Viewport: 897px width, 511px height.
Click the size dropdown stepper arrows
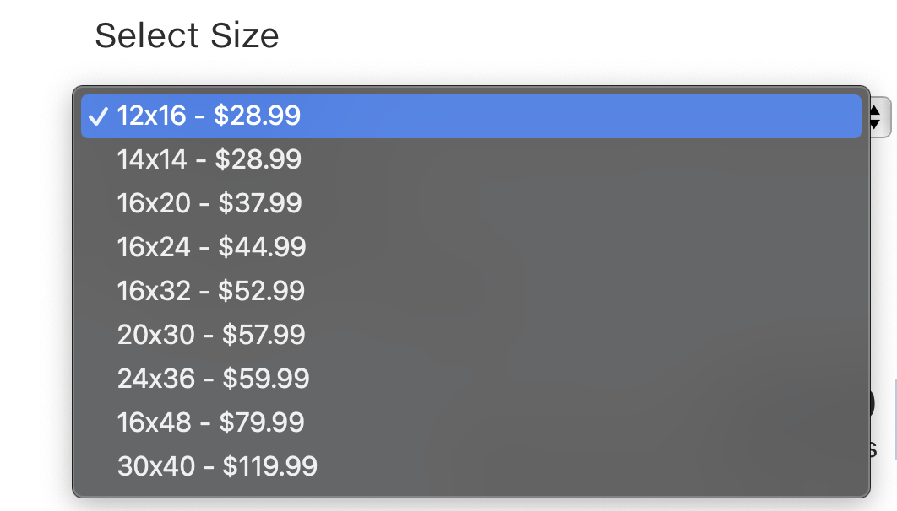(879, 116)
